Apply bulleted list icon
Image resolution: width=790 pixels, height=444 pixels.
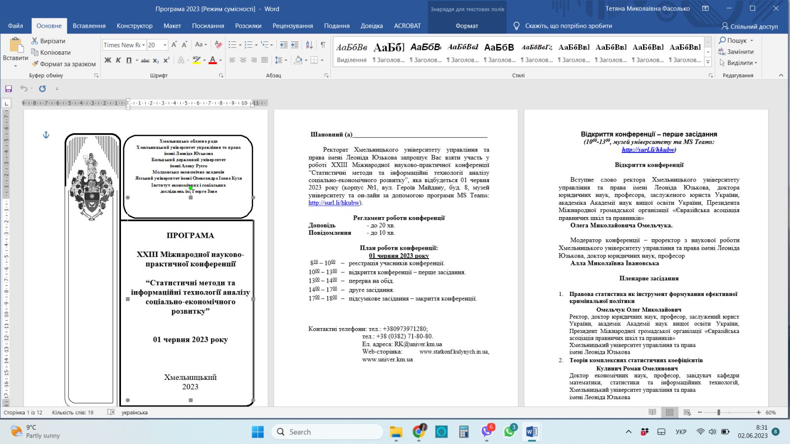[232, 45]
